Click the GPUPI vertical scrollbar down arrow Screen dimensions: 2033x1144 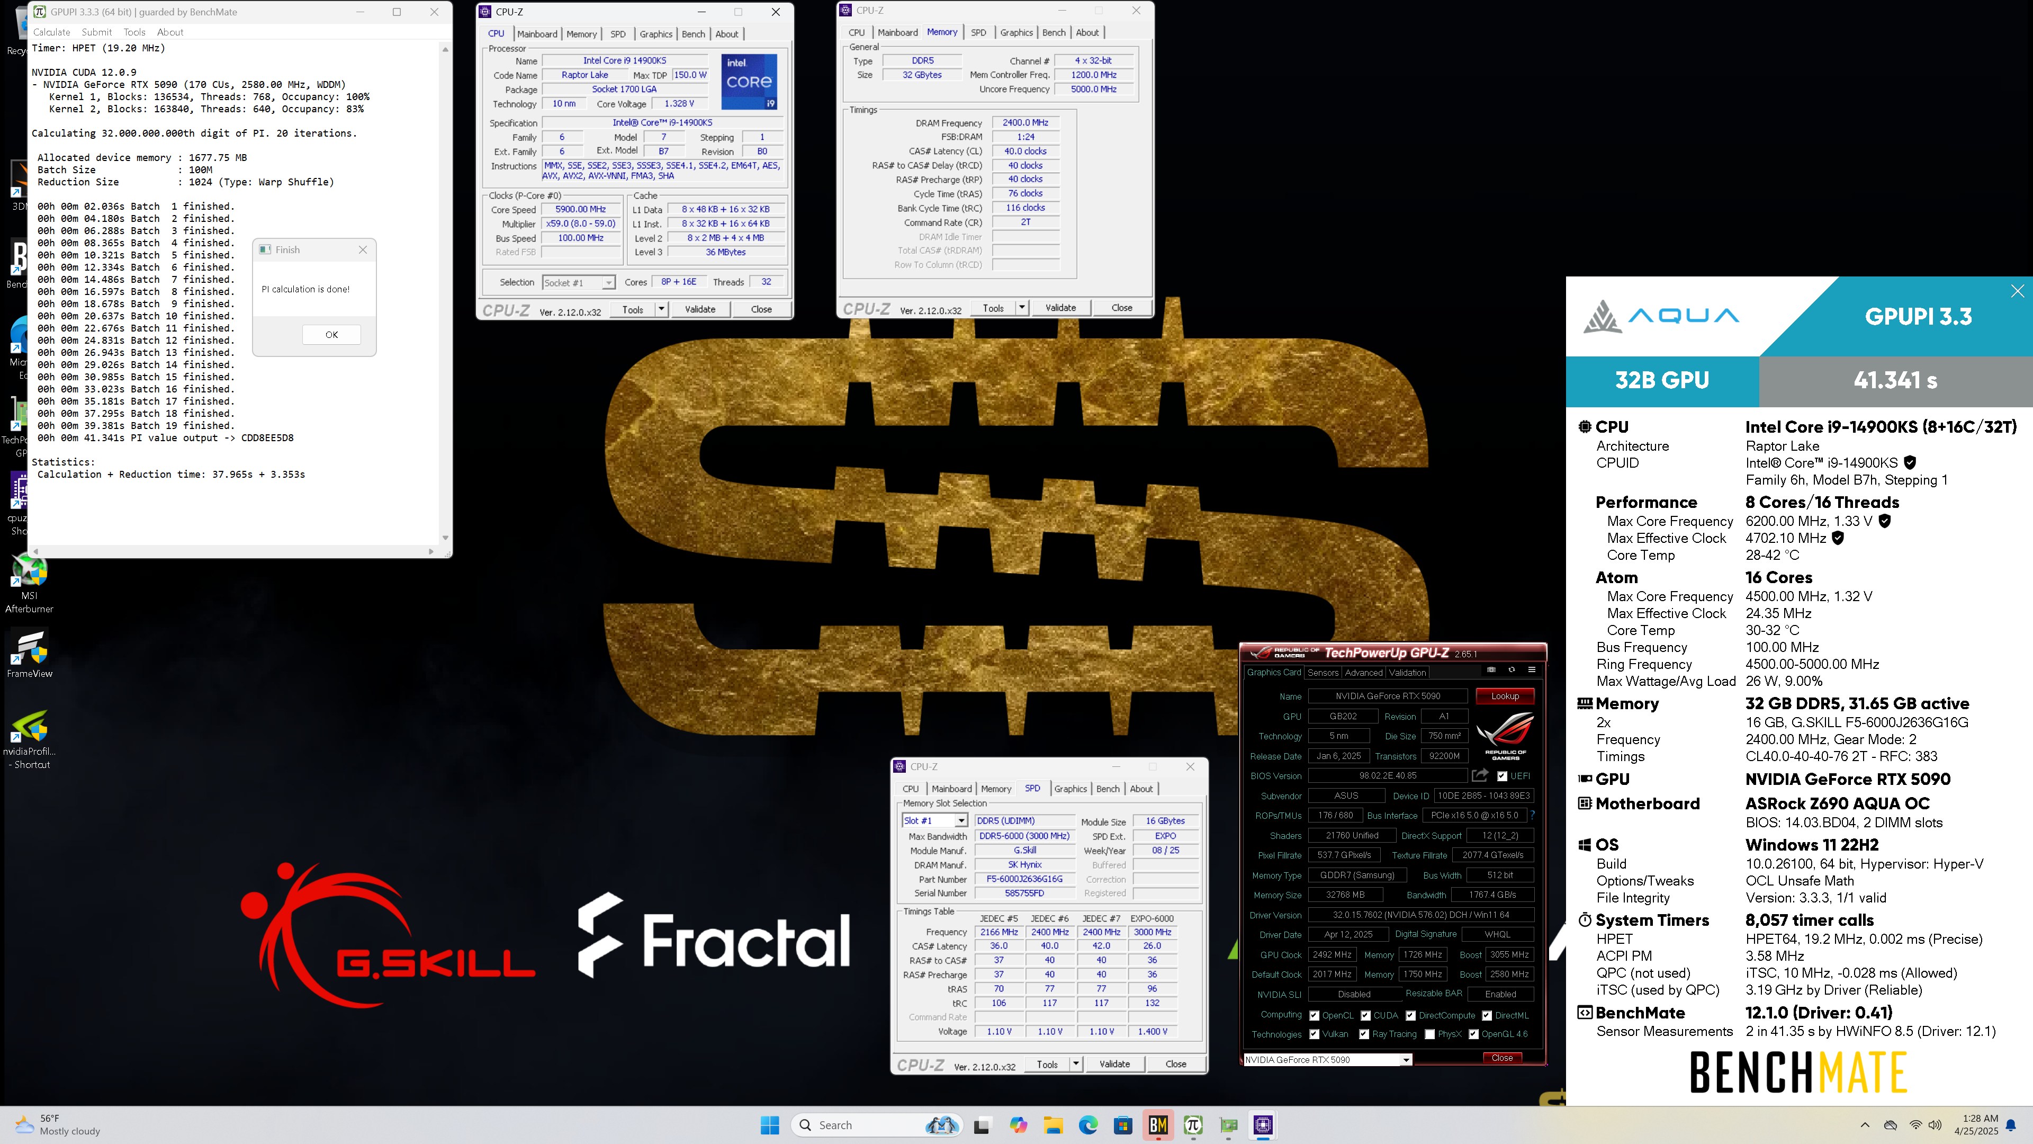point(445,538)
